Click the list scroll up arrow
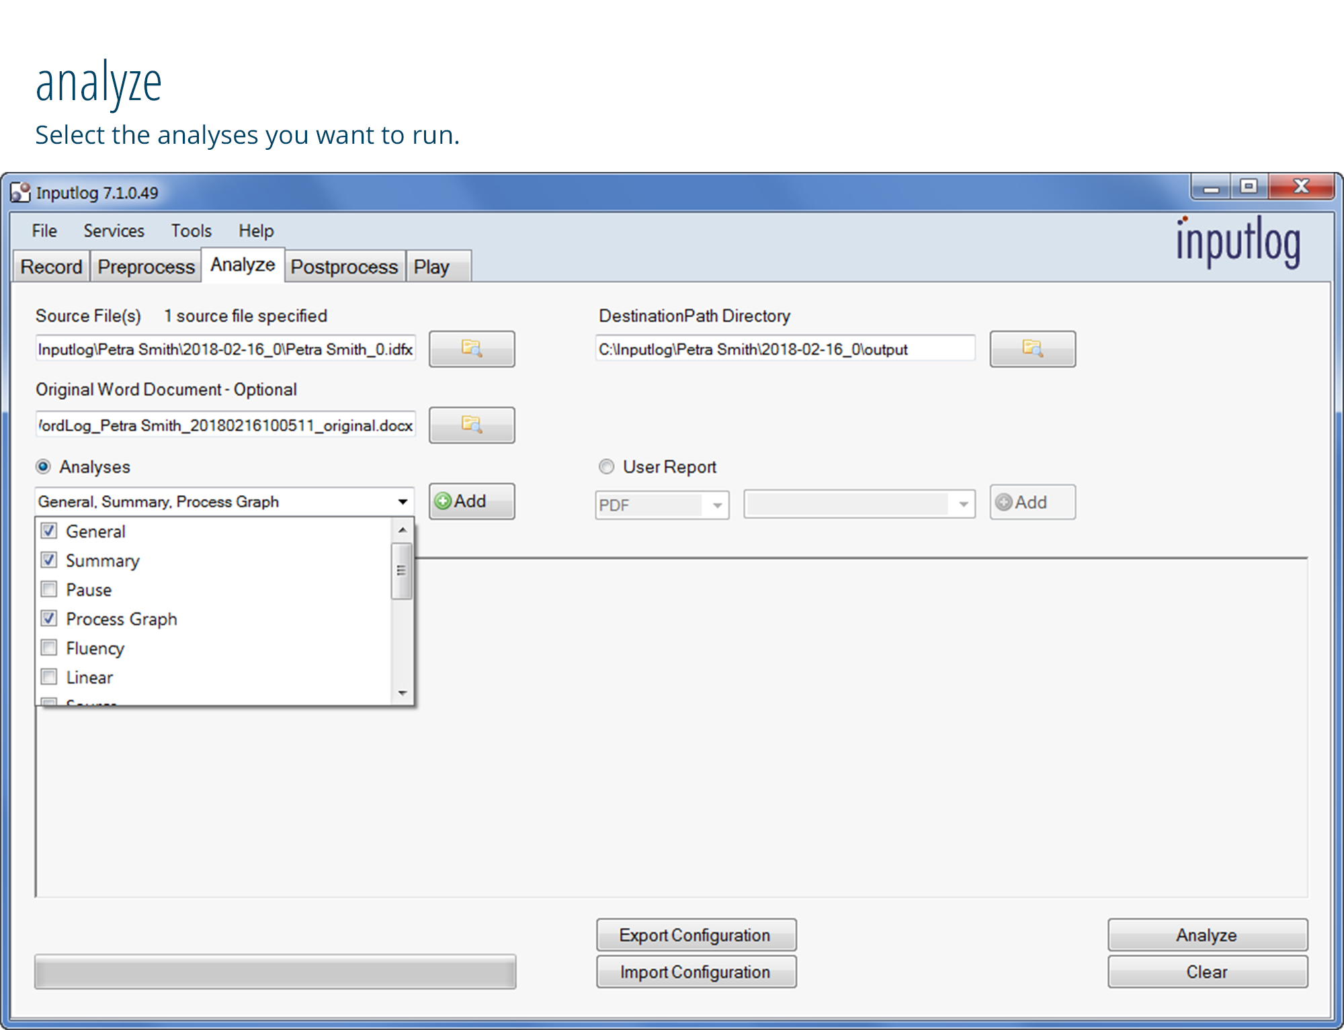The image size is (1344, 1030). pos(403,530)
